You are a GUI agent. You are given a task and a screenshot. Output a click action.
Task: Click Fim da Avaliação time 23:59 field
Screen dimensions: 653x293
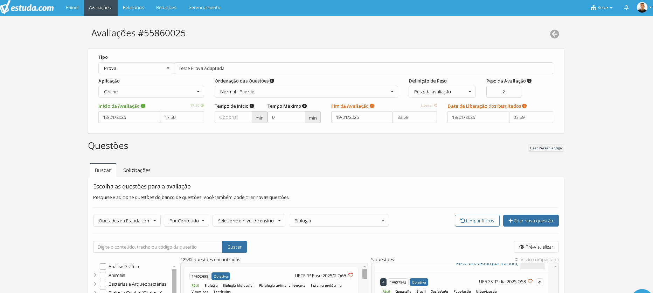415,117
